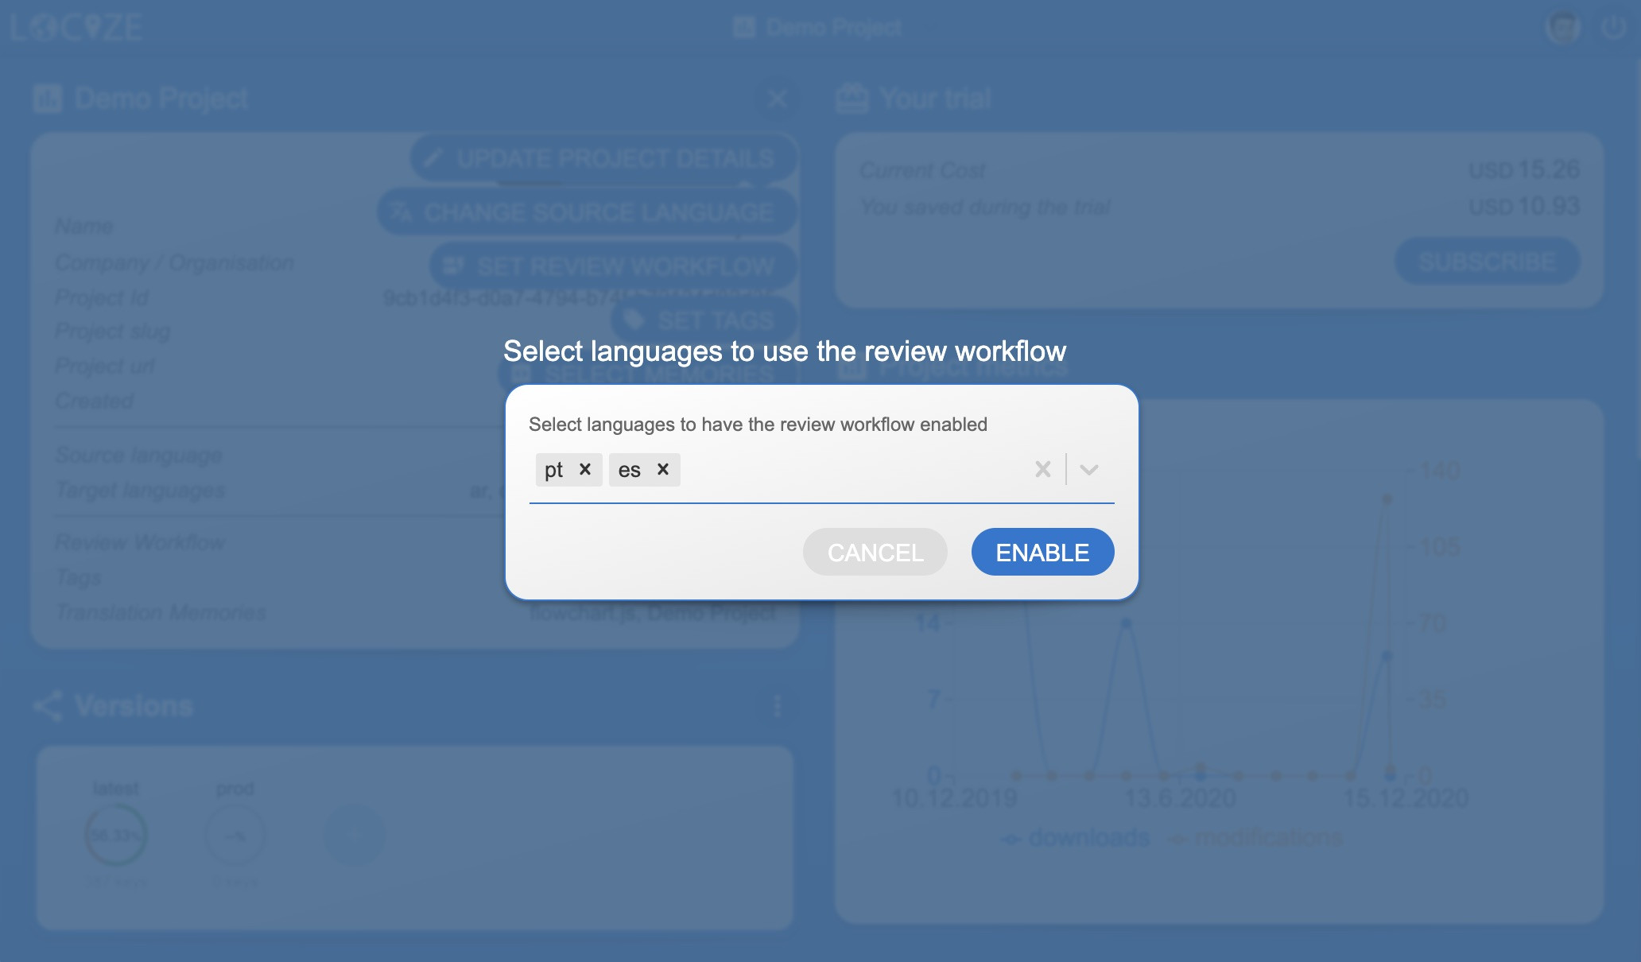Screen dimensions: 1641x962
Task: Remove the pt language tag
Action: click(585, 469)
